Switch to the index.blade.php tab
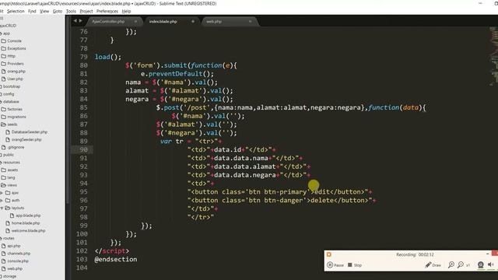 (x=163, y=22)
